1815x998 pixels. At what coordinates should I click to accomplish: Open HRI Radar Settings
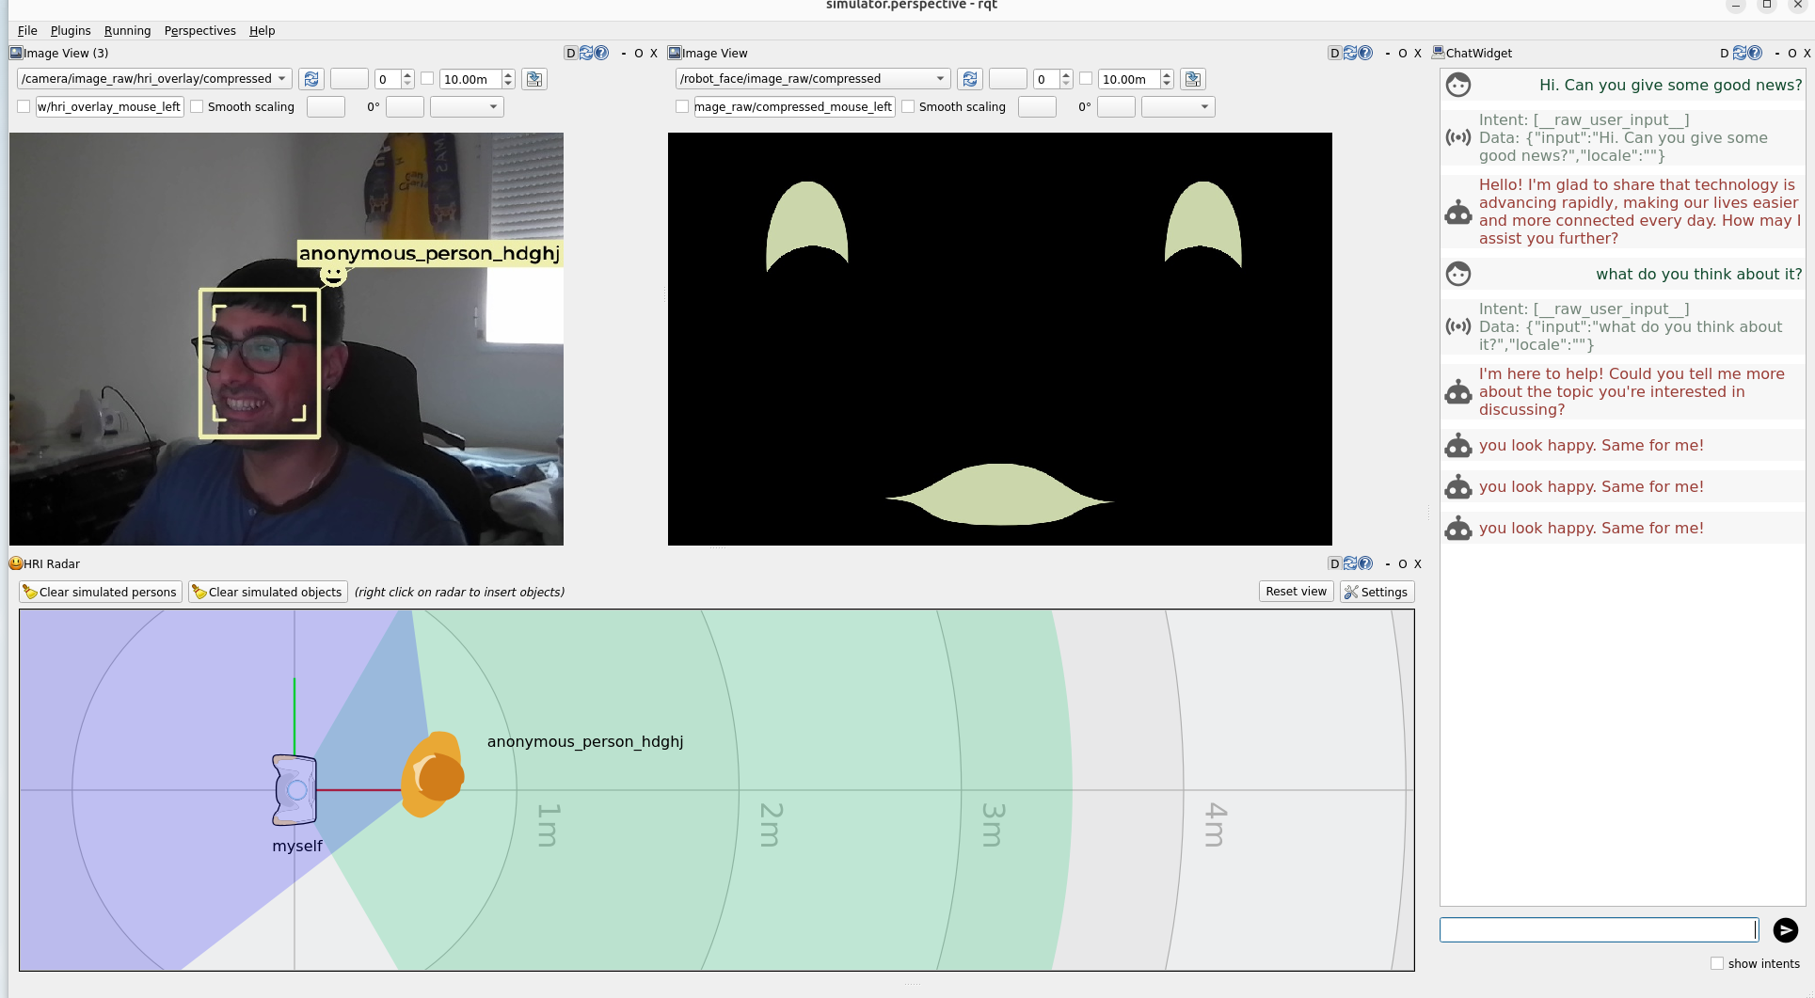[1377, 592]
